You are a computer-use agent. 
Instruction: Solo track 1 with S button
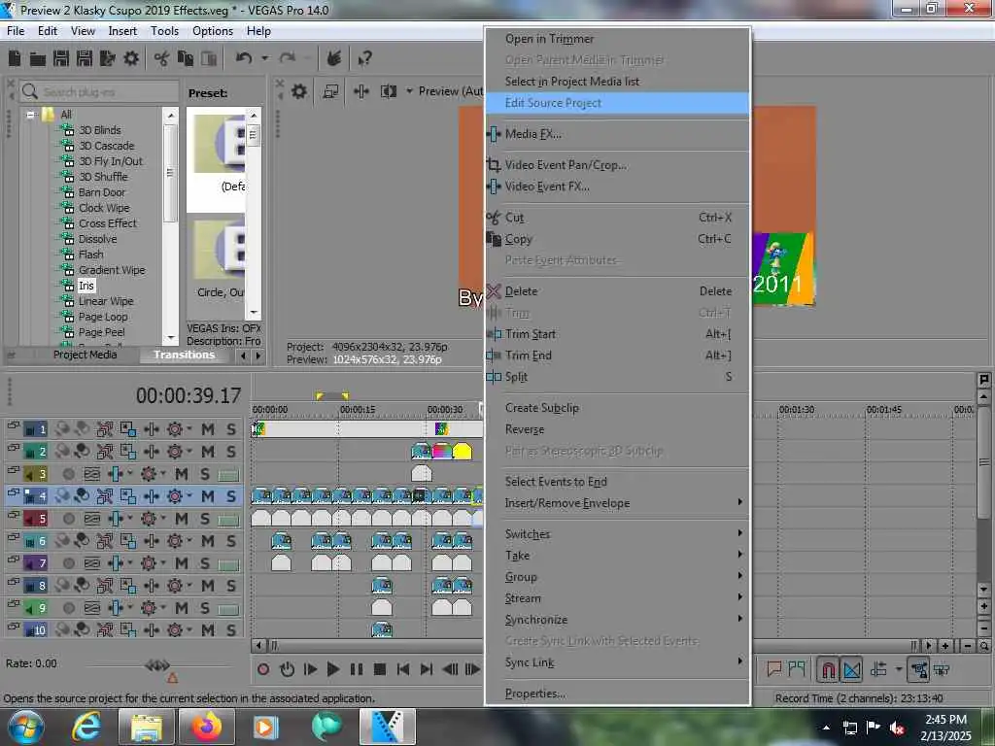click(x=231, y=429)
